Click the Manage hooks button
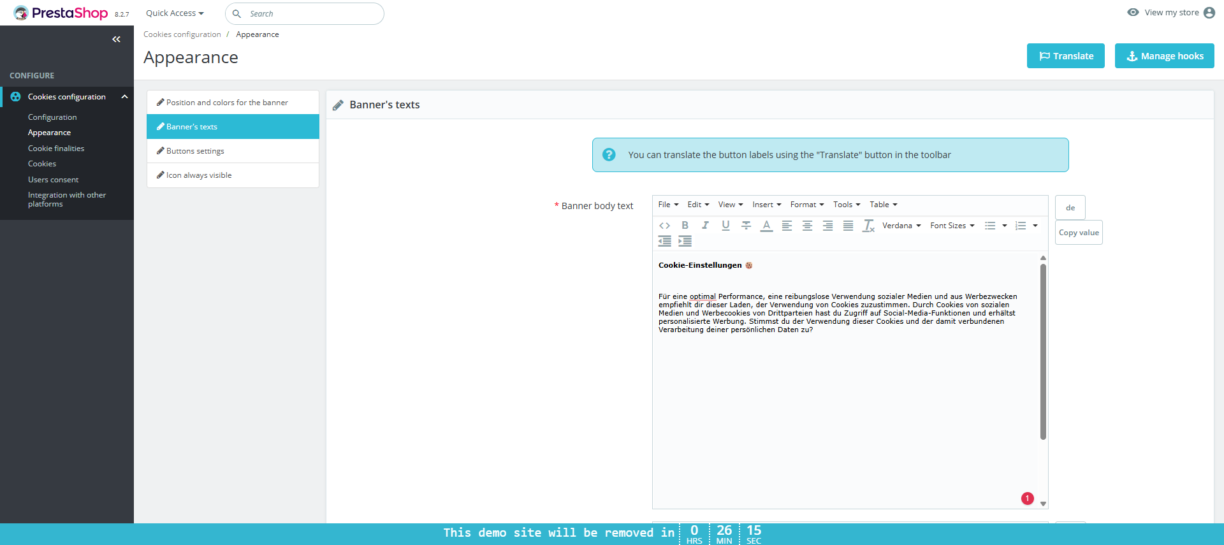Image resolution: width=1224 pixels, height=545 pixels. [x=1164, y=56]
